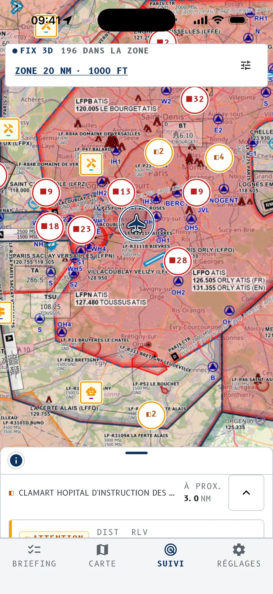273x594 pixels.
Task: Tap the FIX 3D status text
Action: coord(36,51)
